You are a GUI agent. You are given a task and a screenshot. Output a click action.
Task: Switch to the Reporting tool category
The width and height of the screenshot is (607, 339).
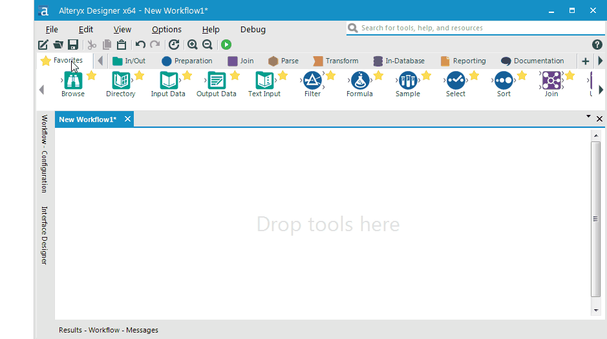(463, 61)
